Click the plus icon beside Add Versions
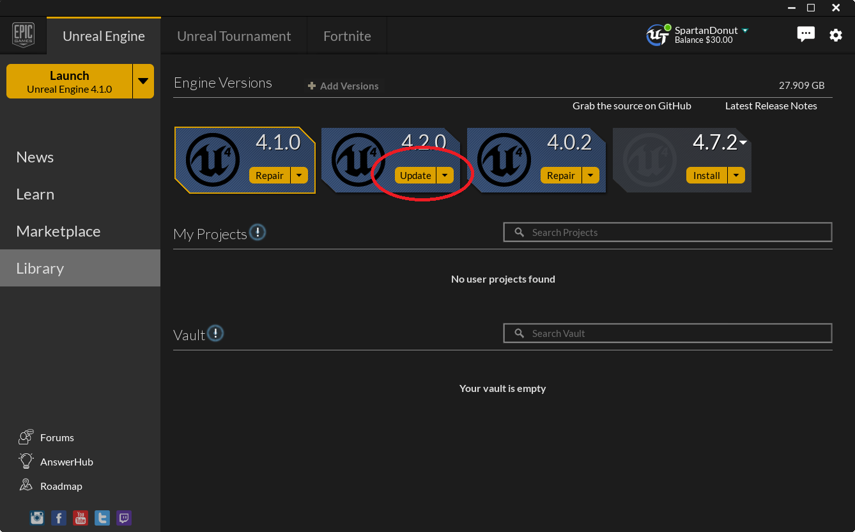The height and width of the screenshot is (532, 855). pyautogui.click(x=312, y=86)
